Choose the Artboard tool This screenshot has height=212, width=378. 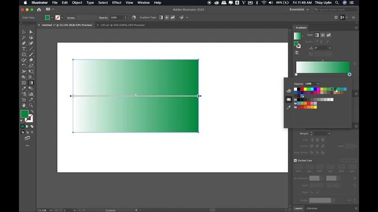pyautogui.click(x=24, y=100)
